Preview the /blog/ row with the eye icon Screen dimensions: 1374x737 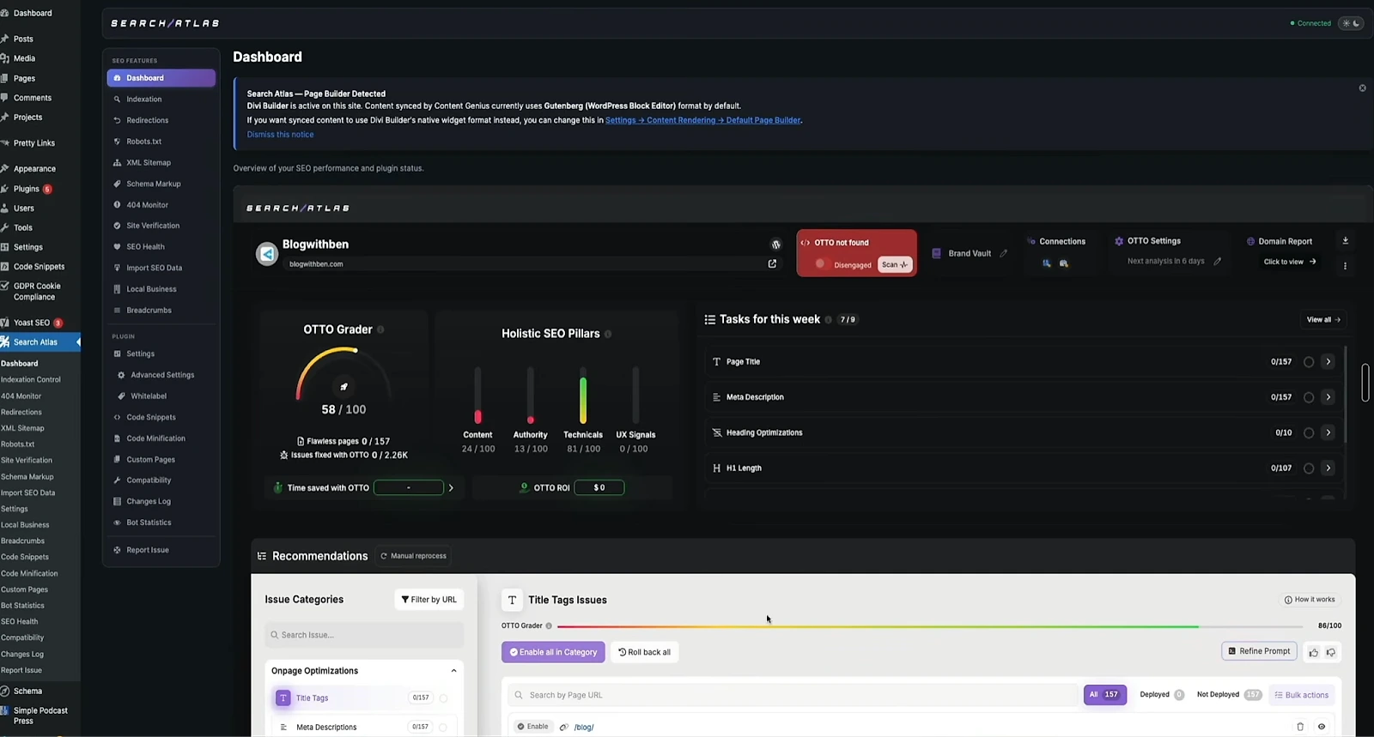click(1322, 727)
